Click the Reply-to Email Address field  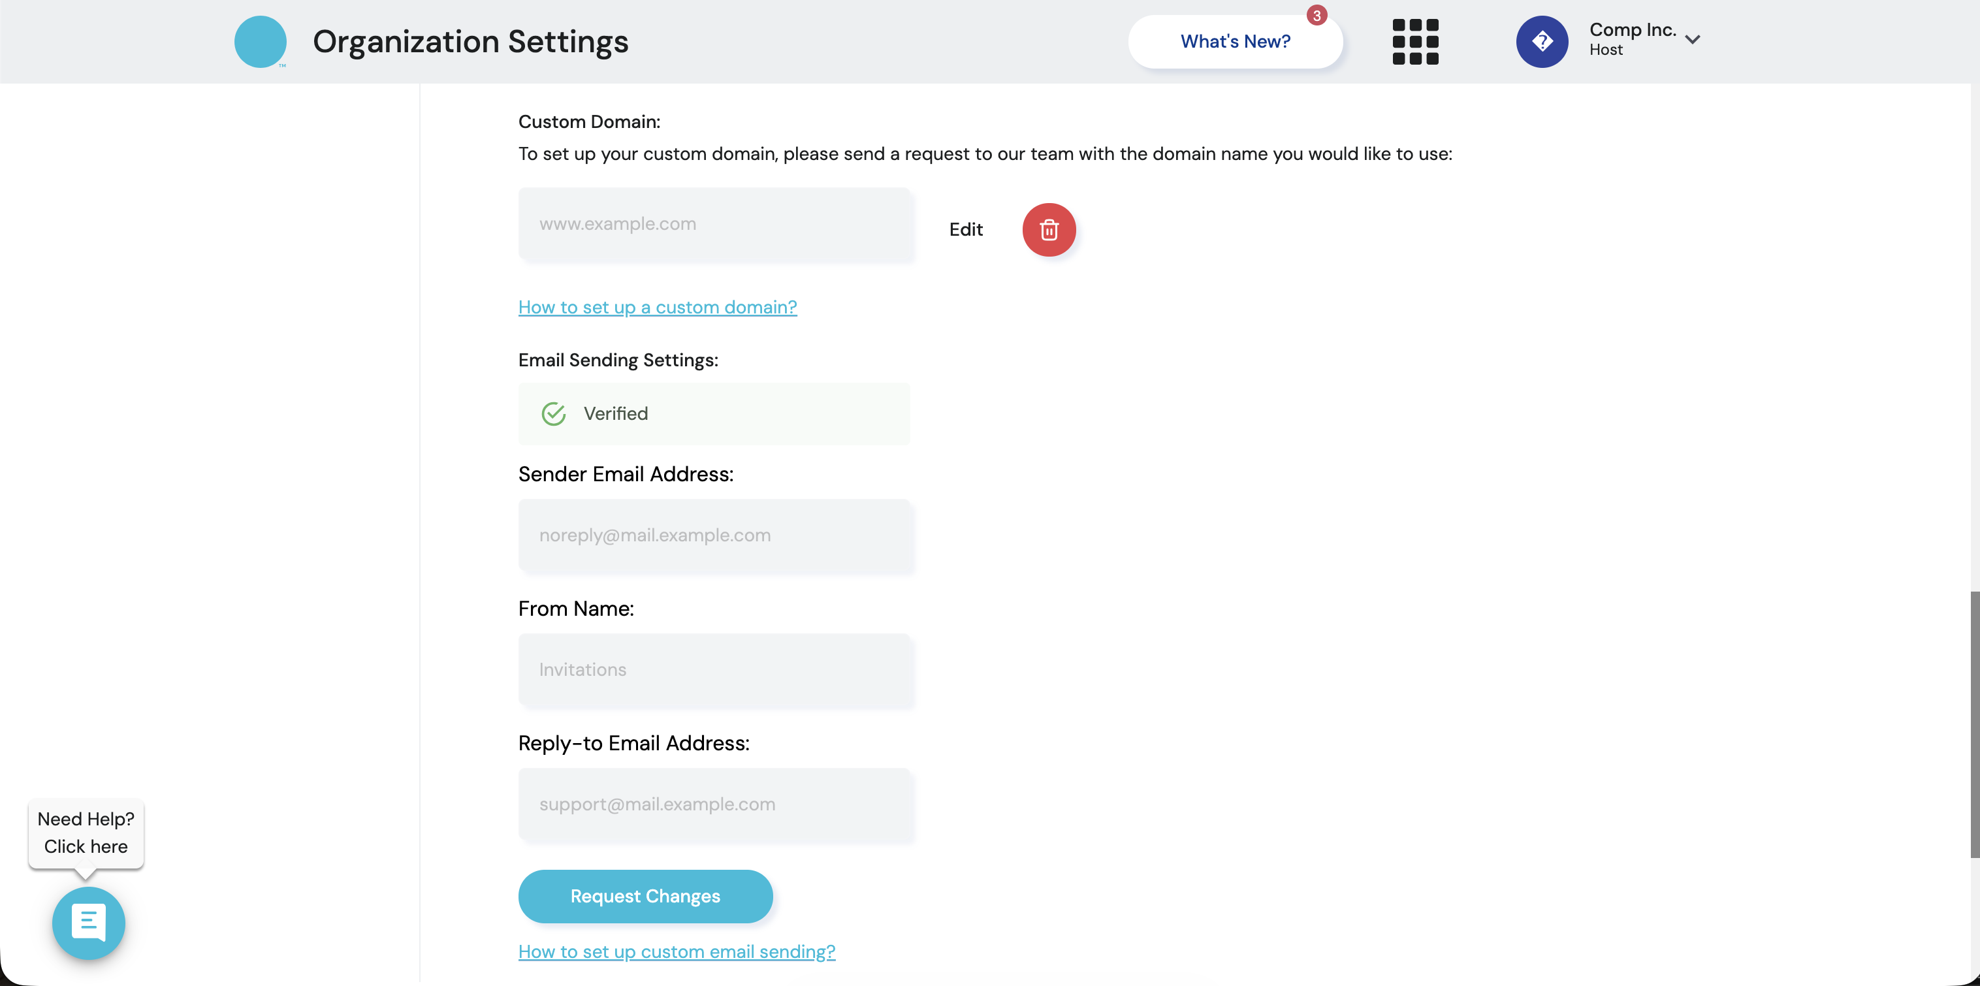(x=715, y=804)
